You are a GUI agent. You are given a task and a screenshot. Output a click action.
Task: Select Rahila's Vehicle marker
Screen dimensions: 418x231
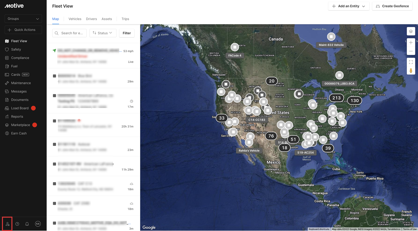coord(249,142)
